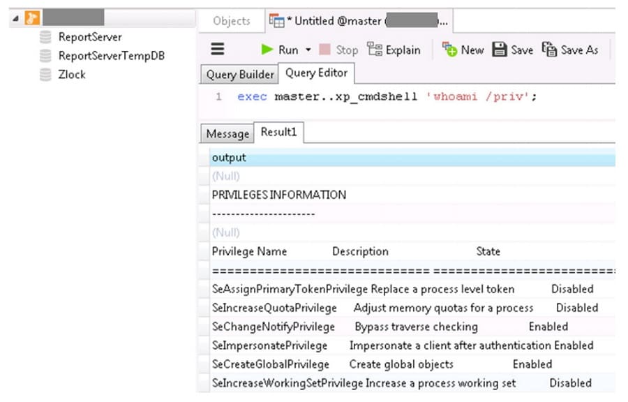Open the Untitled @master query tab
Screen dimensions: 628x402
[x=359, y=21]
